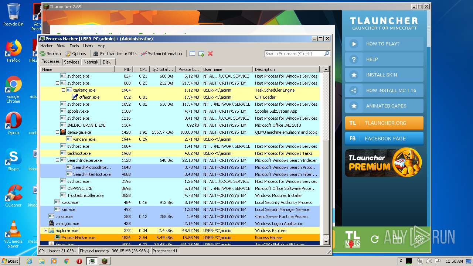The height and width of the screenshot is (266, 473).
Task: Collapse the qemu-ga.exe tree node
Action: (57, 132)
